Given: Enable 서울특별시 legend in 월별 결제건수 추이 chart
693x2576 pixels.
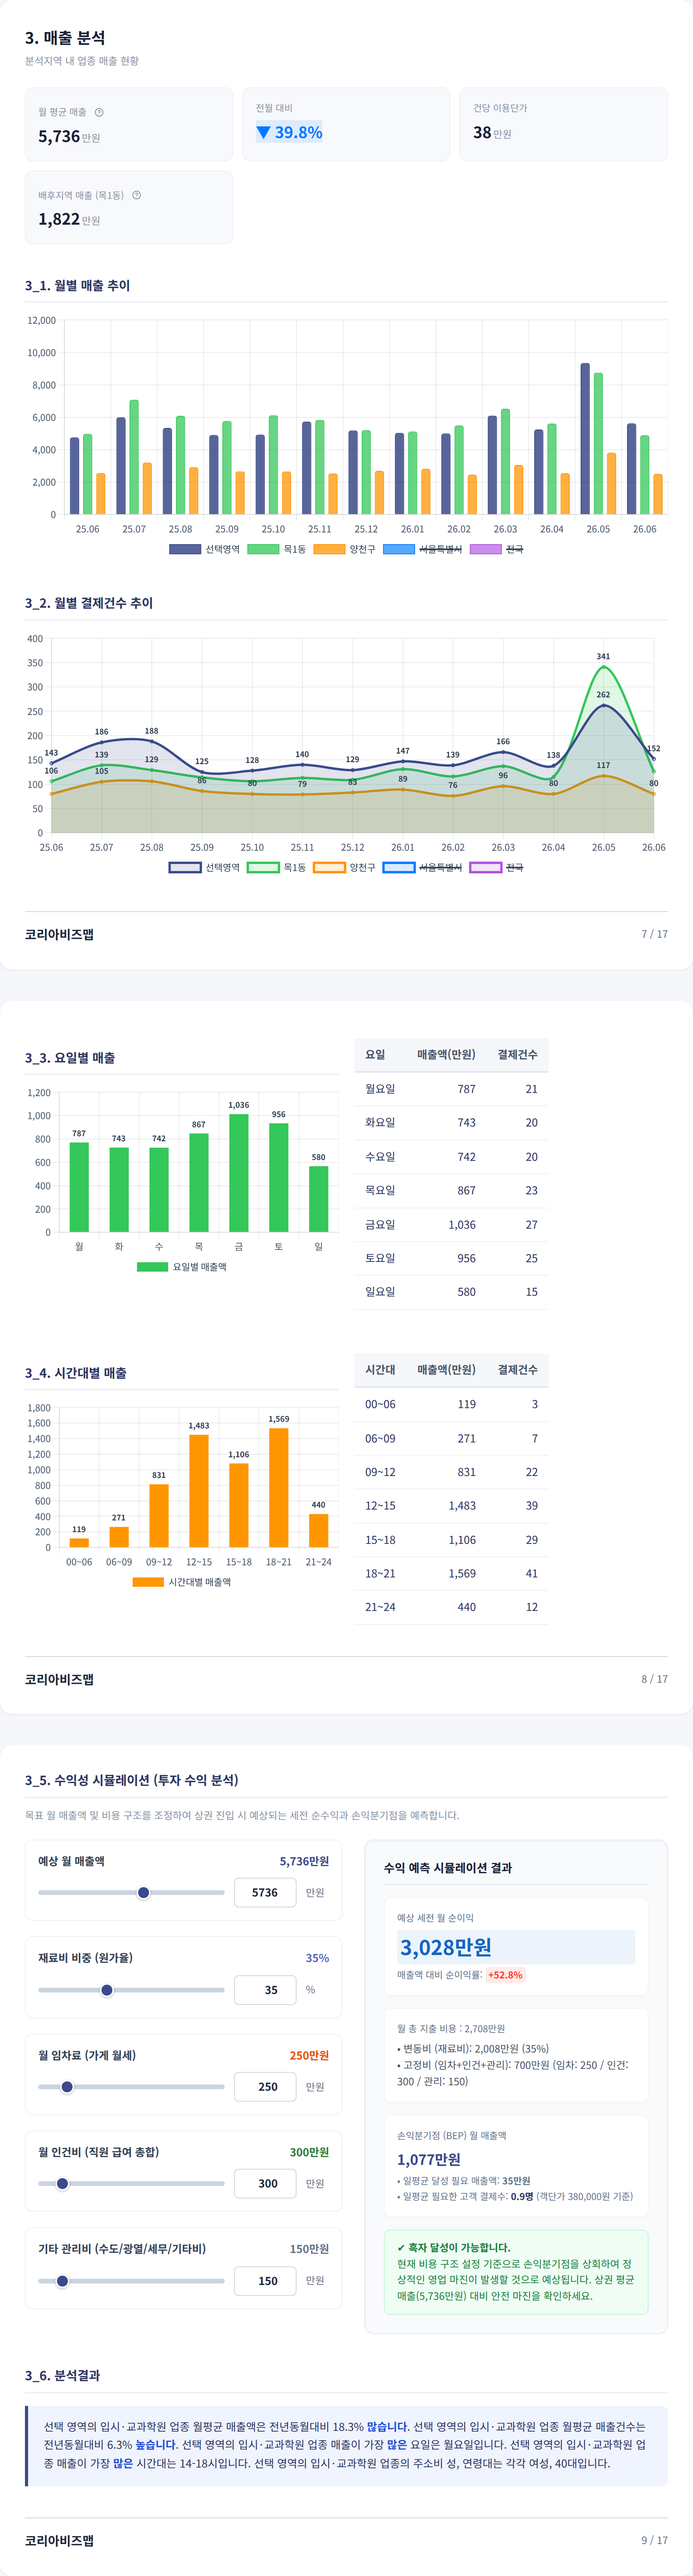Looking at the screenshot, I should click(422, 867).
